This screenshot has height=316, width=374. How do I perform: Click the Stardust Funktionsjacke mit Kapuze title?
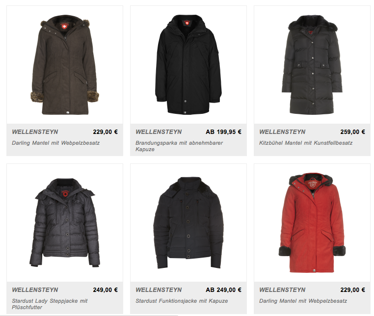[x=182, y=301]
